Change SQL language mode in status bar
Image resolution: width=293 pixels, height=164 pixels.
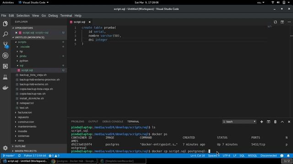pyautogui.click(x=242, y=156)
